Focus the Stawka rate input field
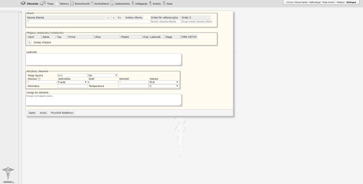363x184 pixels. point(42,82)
